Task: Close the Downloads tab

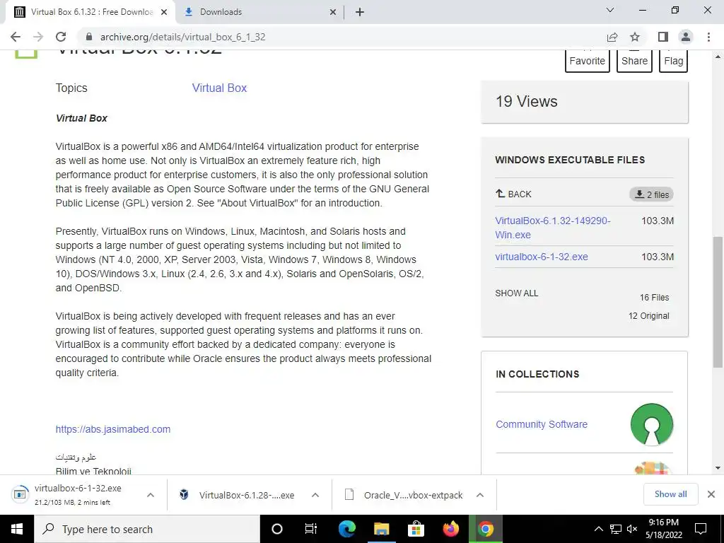Action: [x=333, y=12]
